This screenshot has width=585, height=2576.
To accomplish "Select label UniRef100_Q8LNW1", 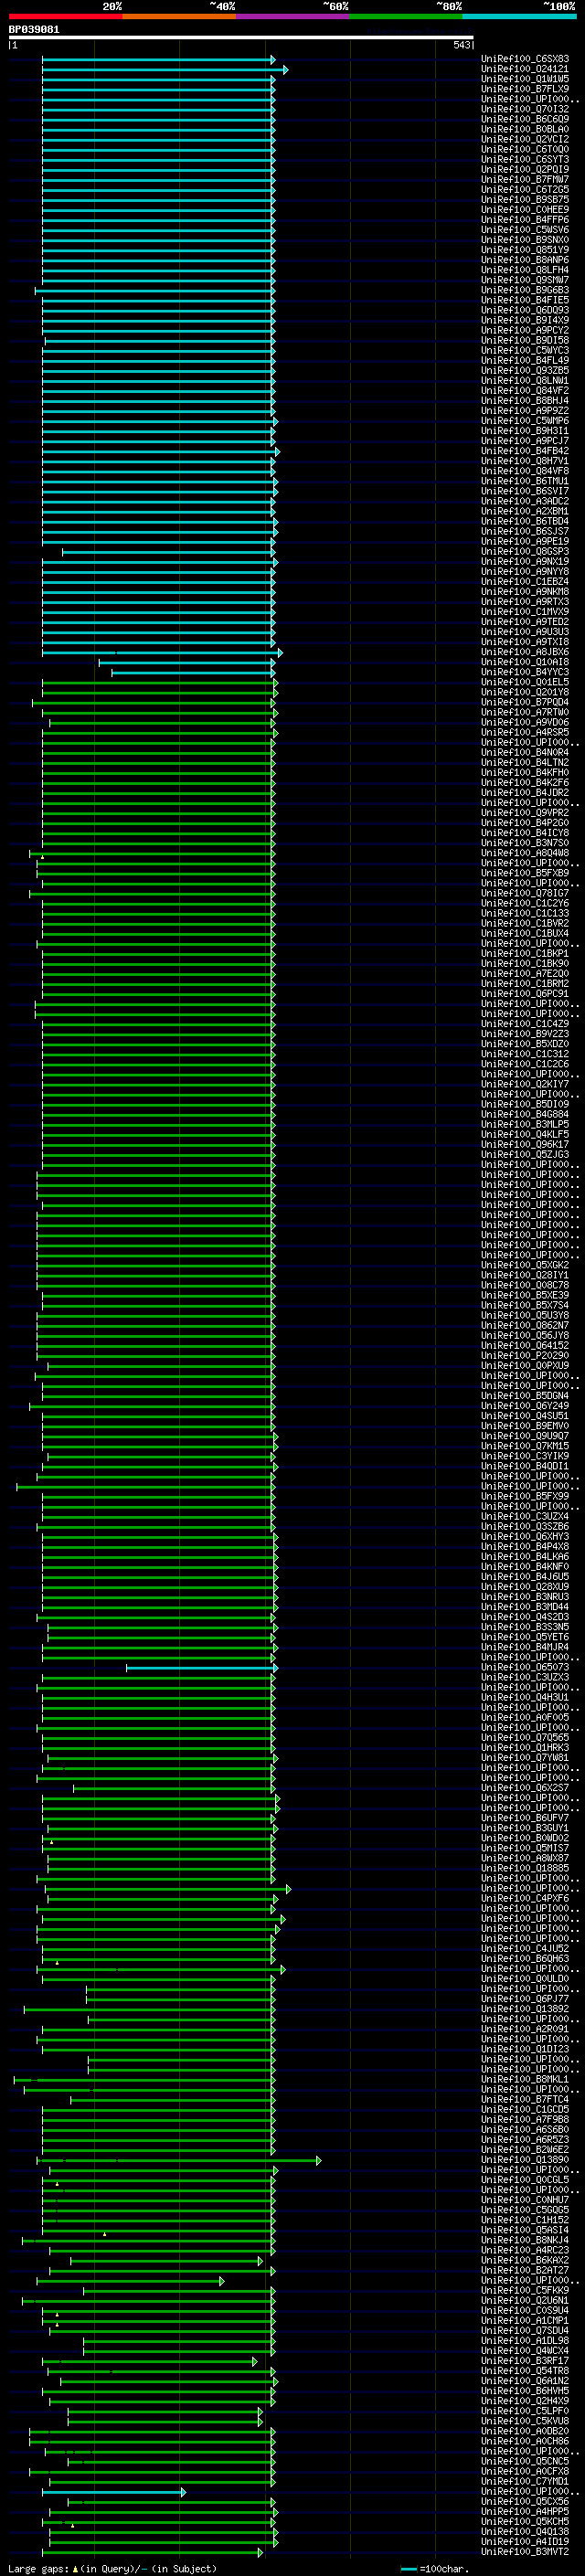I will tap(525, 381).
